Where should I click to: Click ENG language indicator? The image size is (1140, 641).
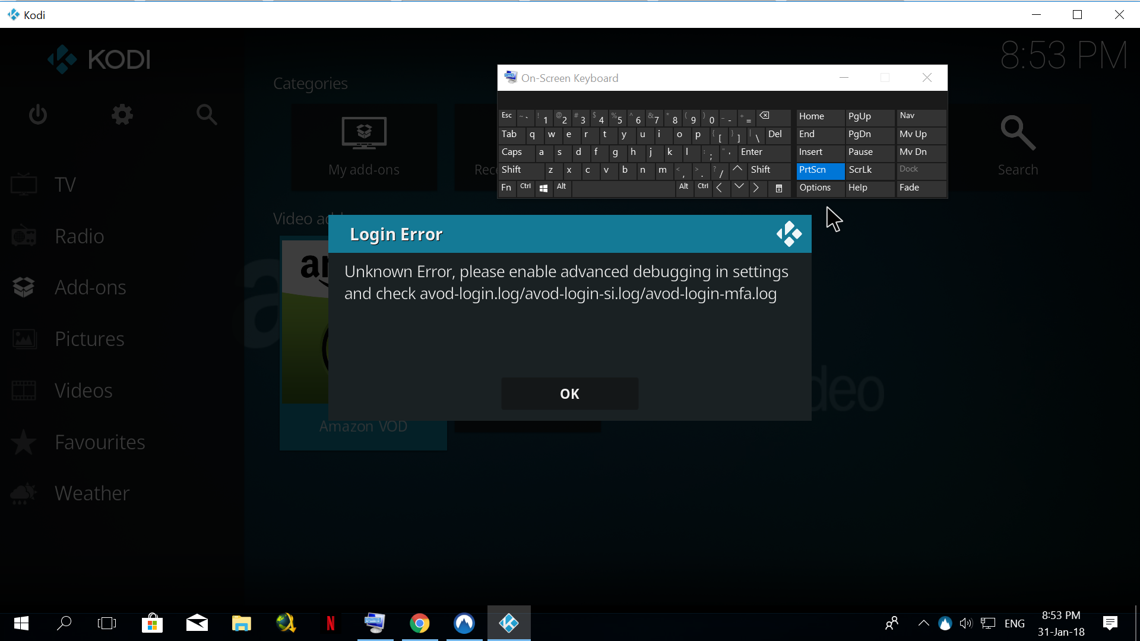(x=1015, y=623)
